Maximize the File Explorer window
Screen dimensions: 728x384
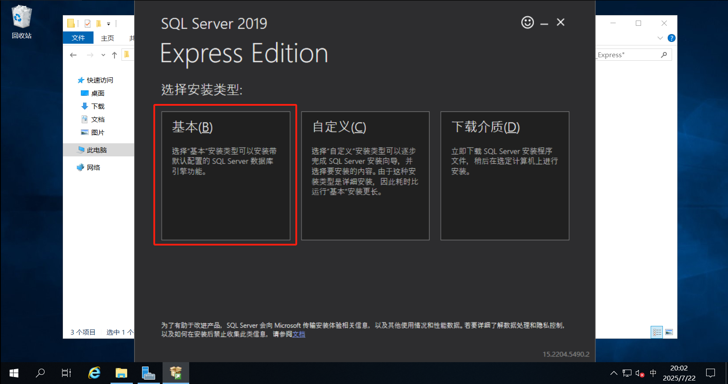click(638, 23)
